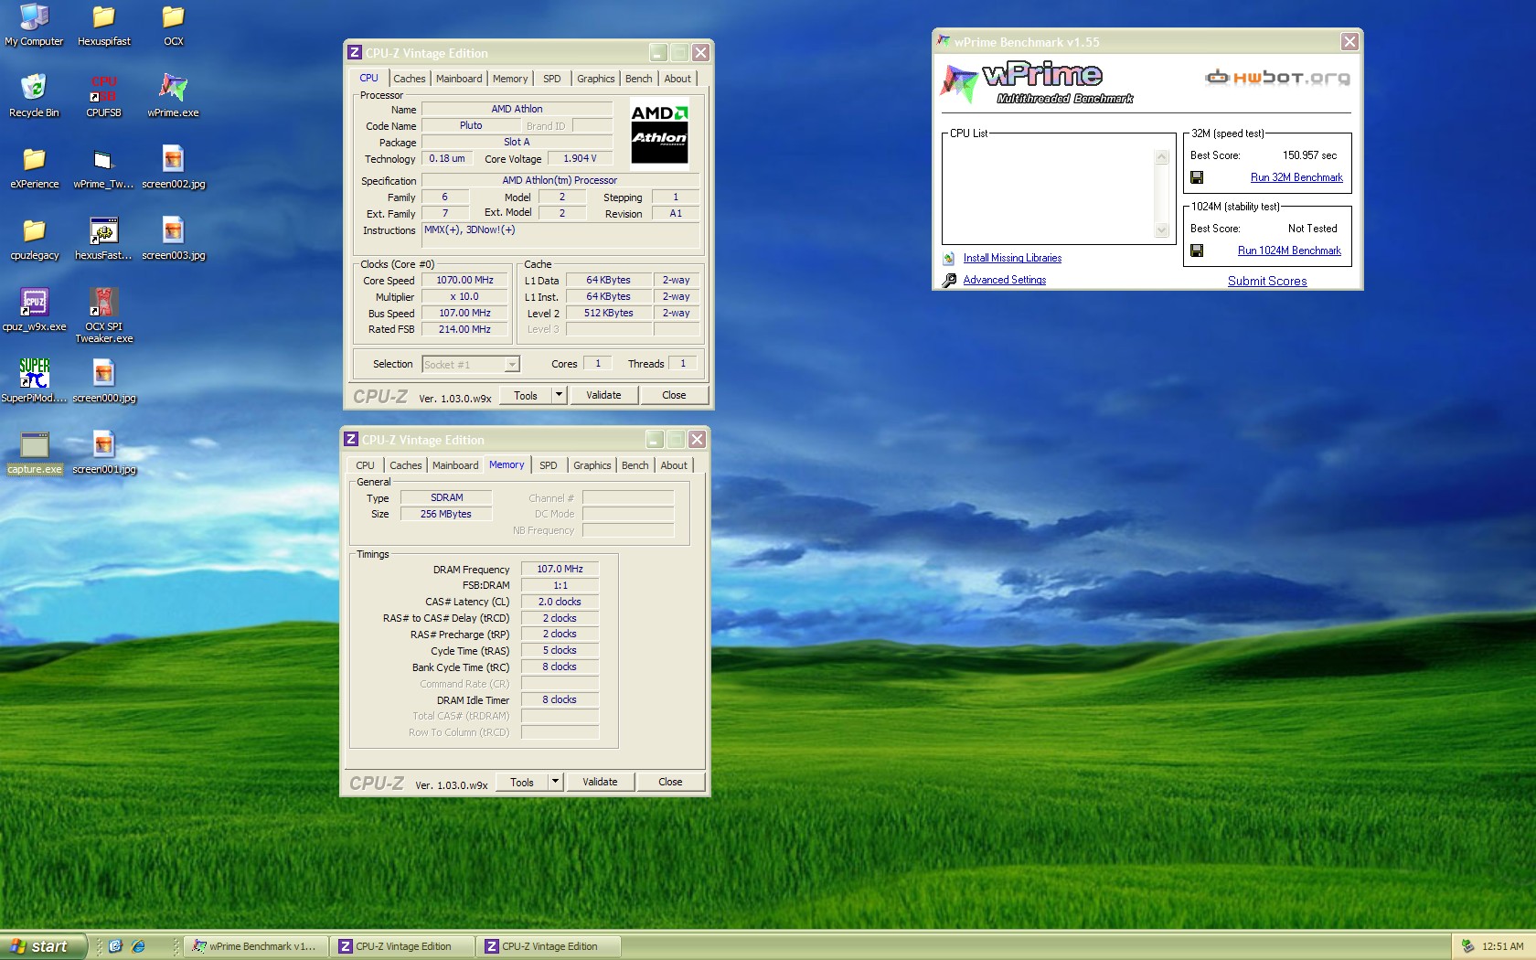Click the Install Missing Libraries link

coord(1012,258)
